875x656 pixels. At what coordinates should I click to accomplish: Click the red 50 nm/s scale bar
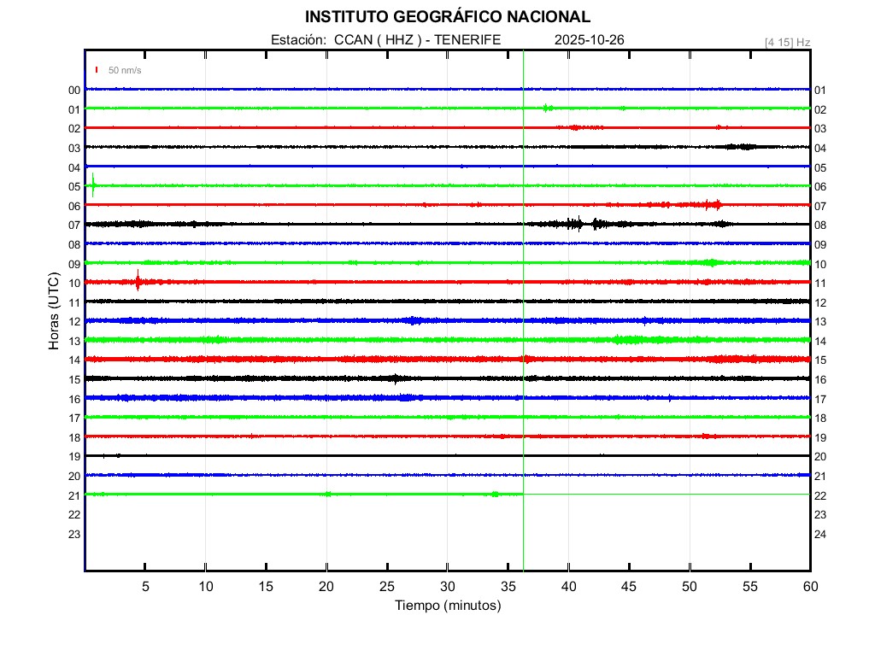97,70
